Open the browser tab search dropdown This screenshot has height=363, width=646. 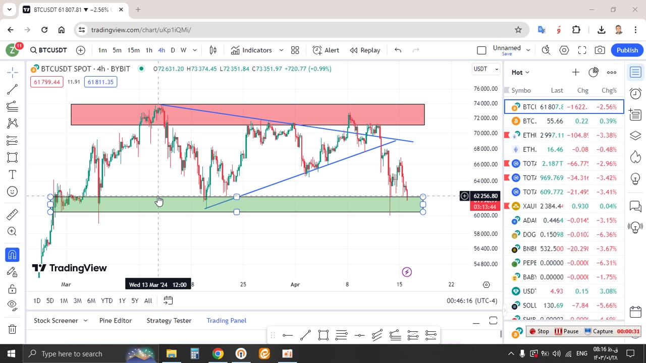[x=9, y=9]
